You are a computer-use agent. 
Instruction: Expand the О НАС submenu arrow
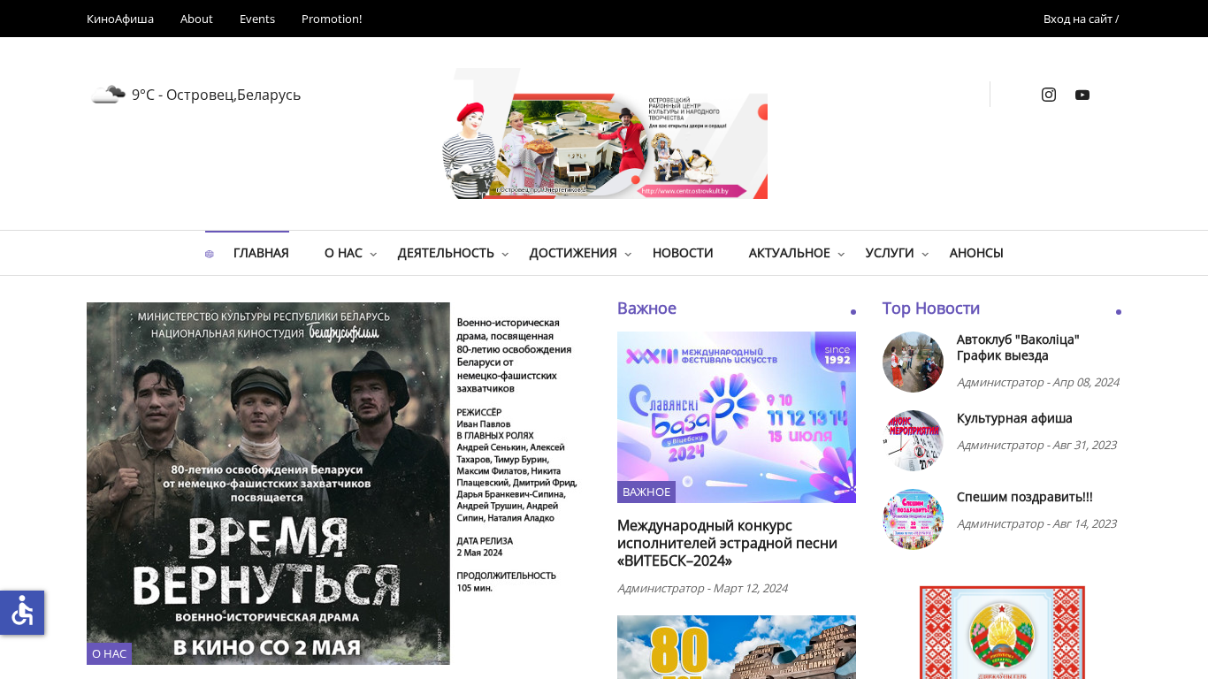point(373,255)
